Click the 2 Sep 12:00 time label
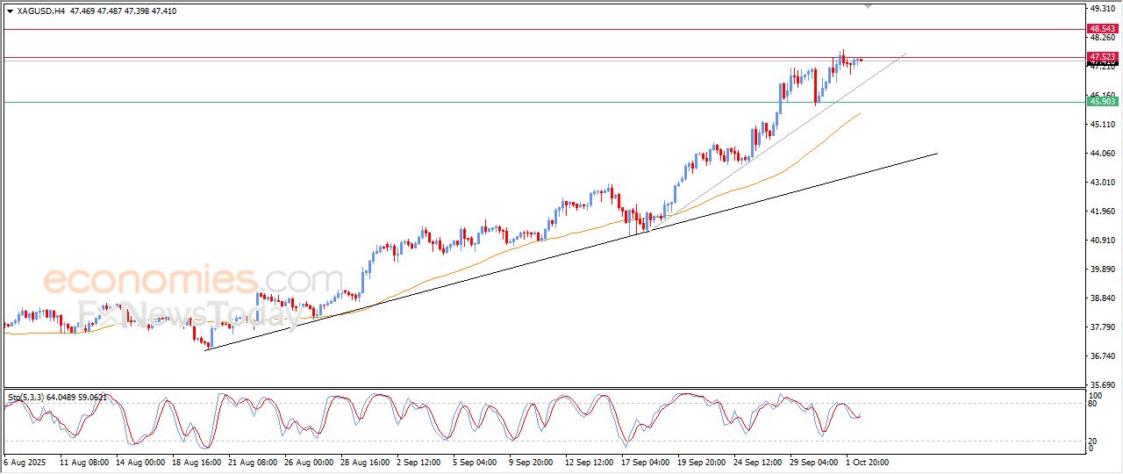The height and width of the screenshot is (474, 1123). [x=418, y=461]
